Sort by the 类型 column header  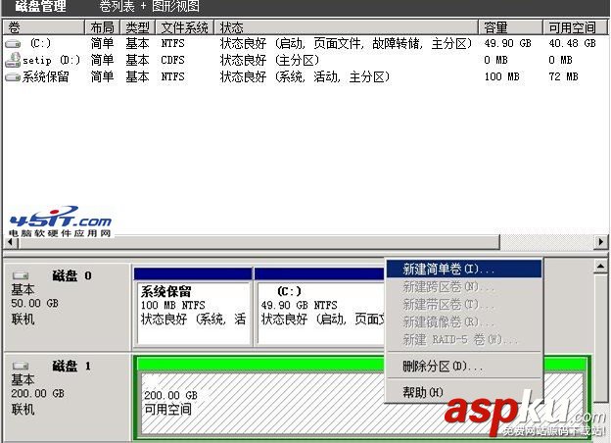[137, 27]
